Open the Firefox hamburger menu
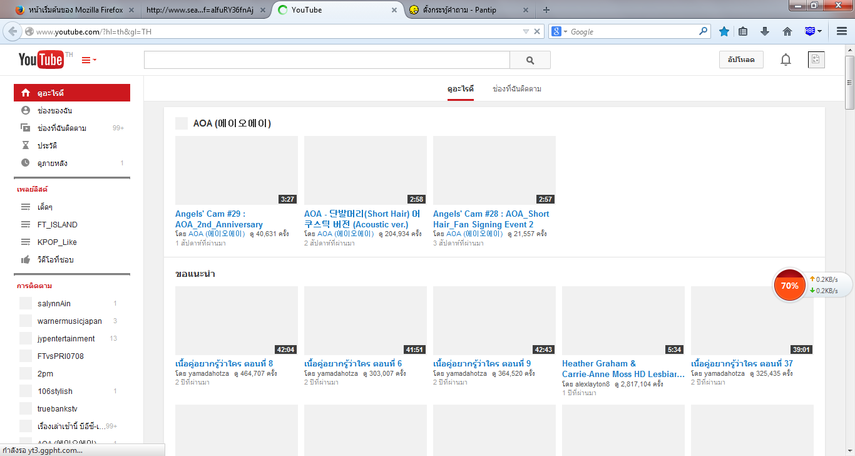This screenshot has width=855, height=456. click(x=841, y=31)
